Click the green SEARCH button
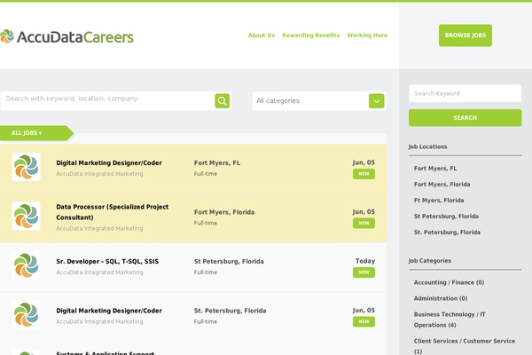 tap(465, 117)
